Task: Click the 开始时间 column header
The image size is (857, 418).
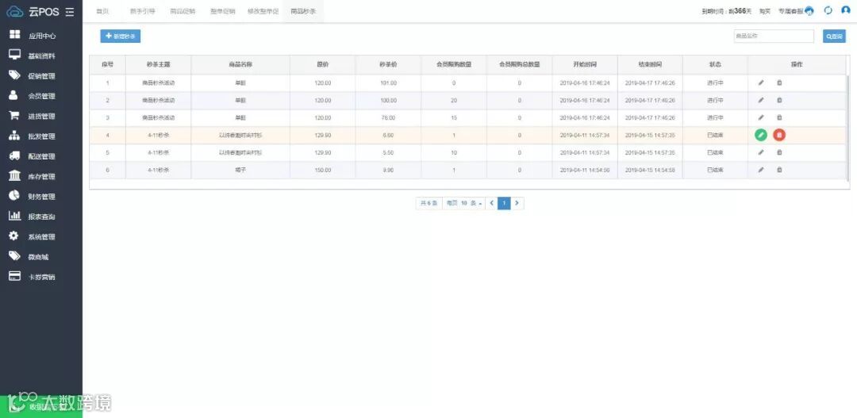Action: [x=584, y=64]
